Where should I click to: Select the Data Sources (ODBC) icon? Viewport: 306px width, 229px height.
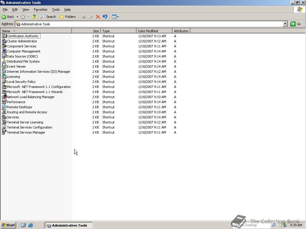click(x=4, y=56)
